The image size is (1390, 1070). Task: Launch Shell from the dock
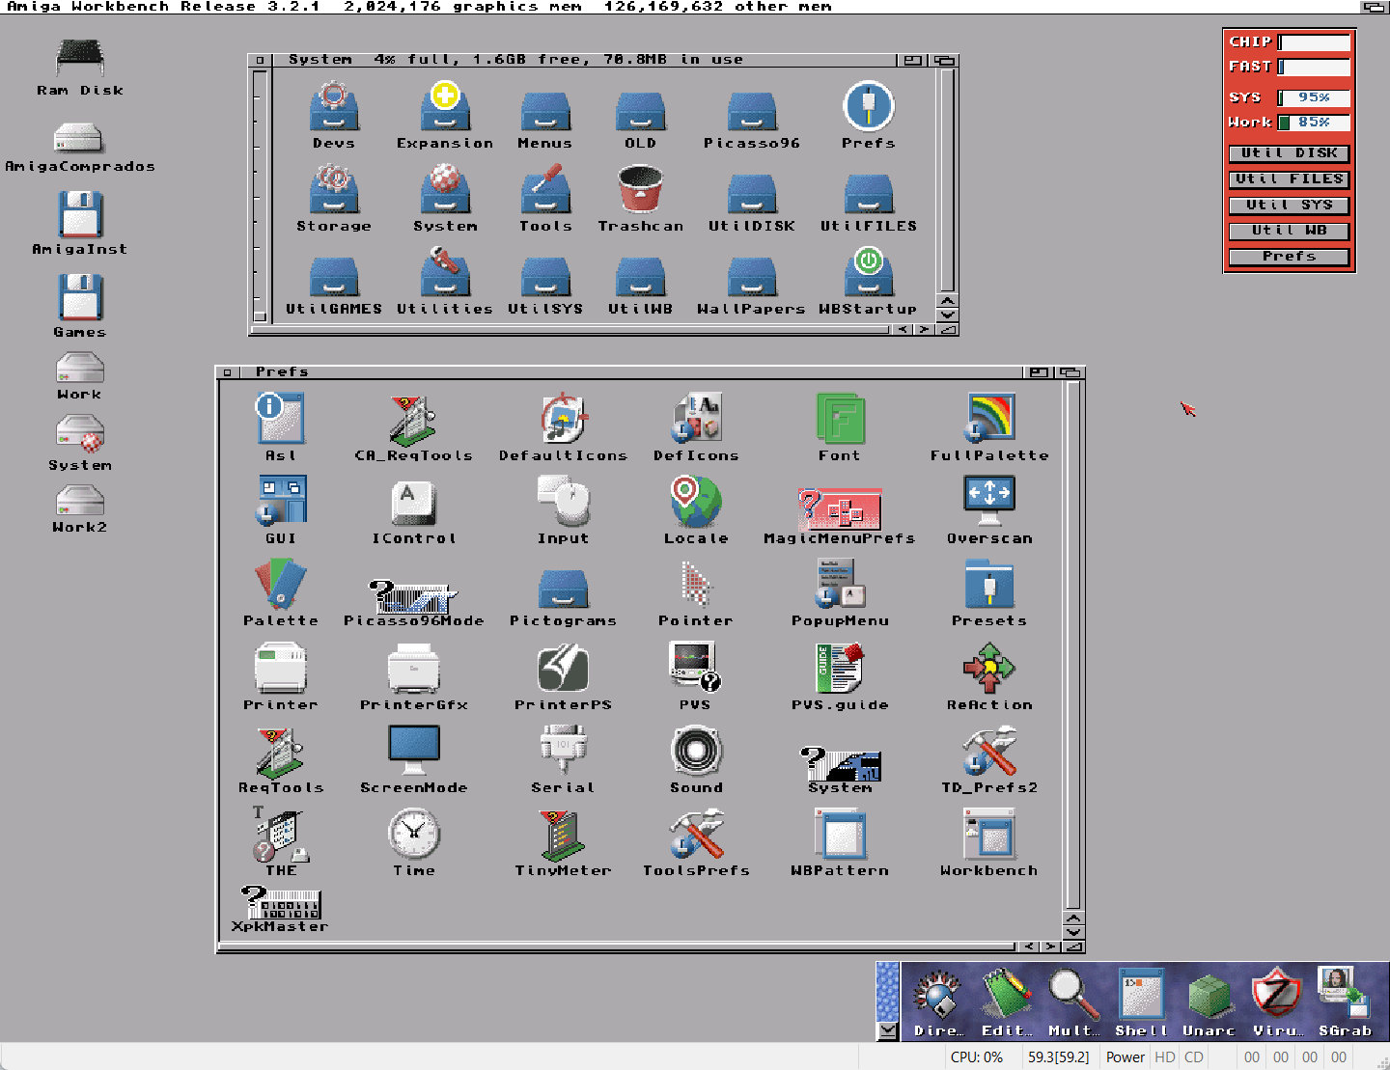coord(1141,1002)
